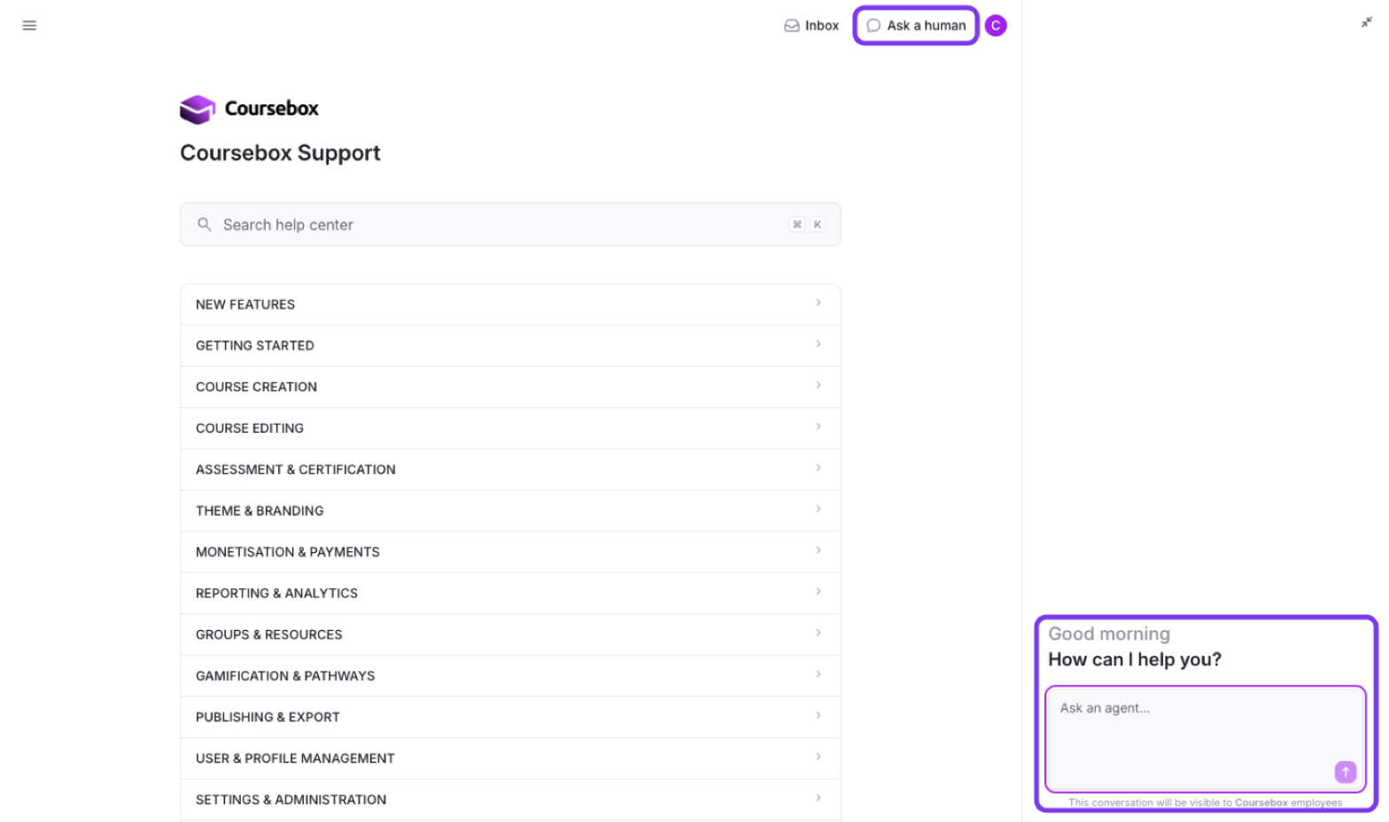Screen dimensions: 1389x822
Task: Open the hamburger menu icon
Action: (29, 26)
